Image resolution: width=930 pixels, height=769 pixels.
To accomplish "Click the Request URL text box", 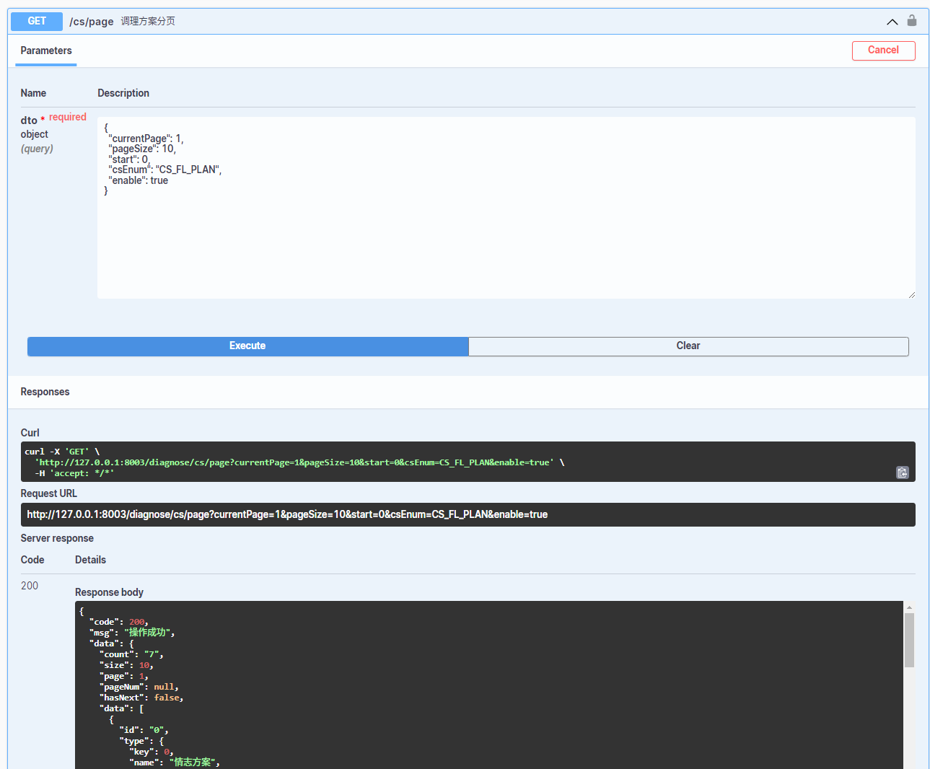I will 468,514.
